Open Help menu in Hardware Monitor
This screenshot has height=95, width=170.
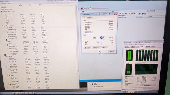click(x=8, y=3)
